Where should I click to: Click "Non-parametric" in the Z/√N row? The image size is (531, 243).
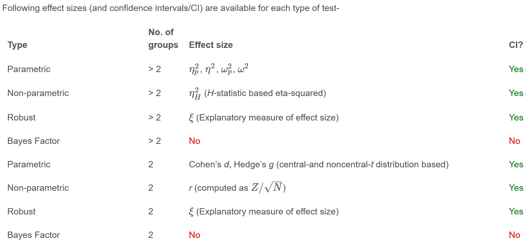pyautogui.click(x=38, y=188)
